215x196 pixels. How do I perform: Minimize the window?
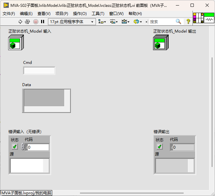coord(177,5)
